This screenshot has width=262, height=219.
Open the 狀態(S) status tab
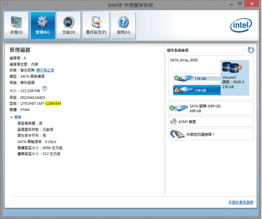16,25
